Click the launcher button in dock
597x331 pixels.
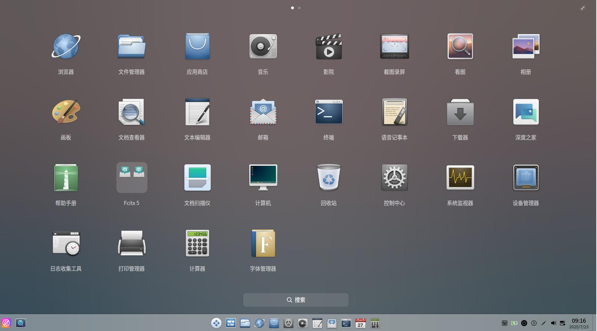(x=216, y=323)
